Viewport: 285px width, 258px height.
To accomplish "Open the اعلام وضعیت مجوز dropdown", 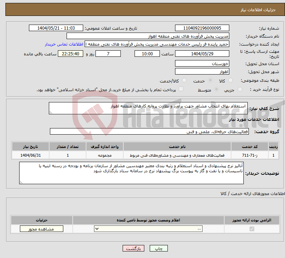I will click(x=148, y=229).
